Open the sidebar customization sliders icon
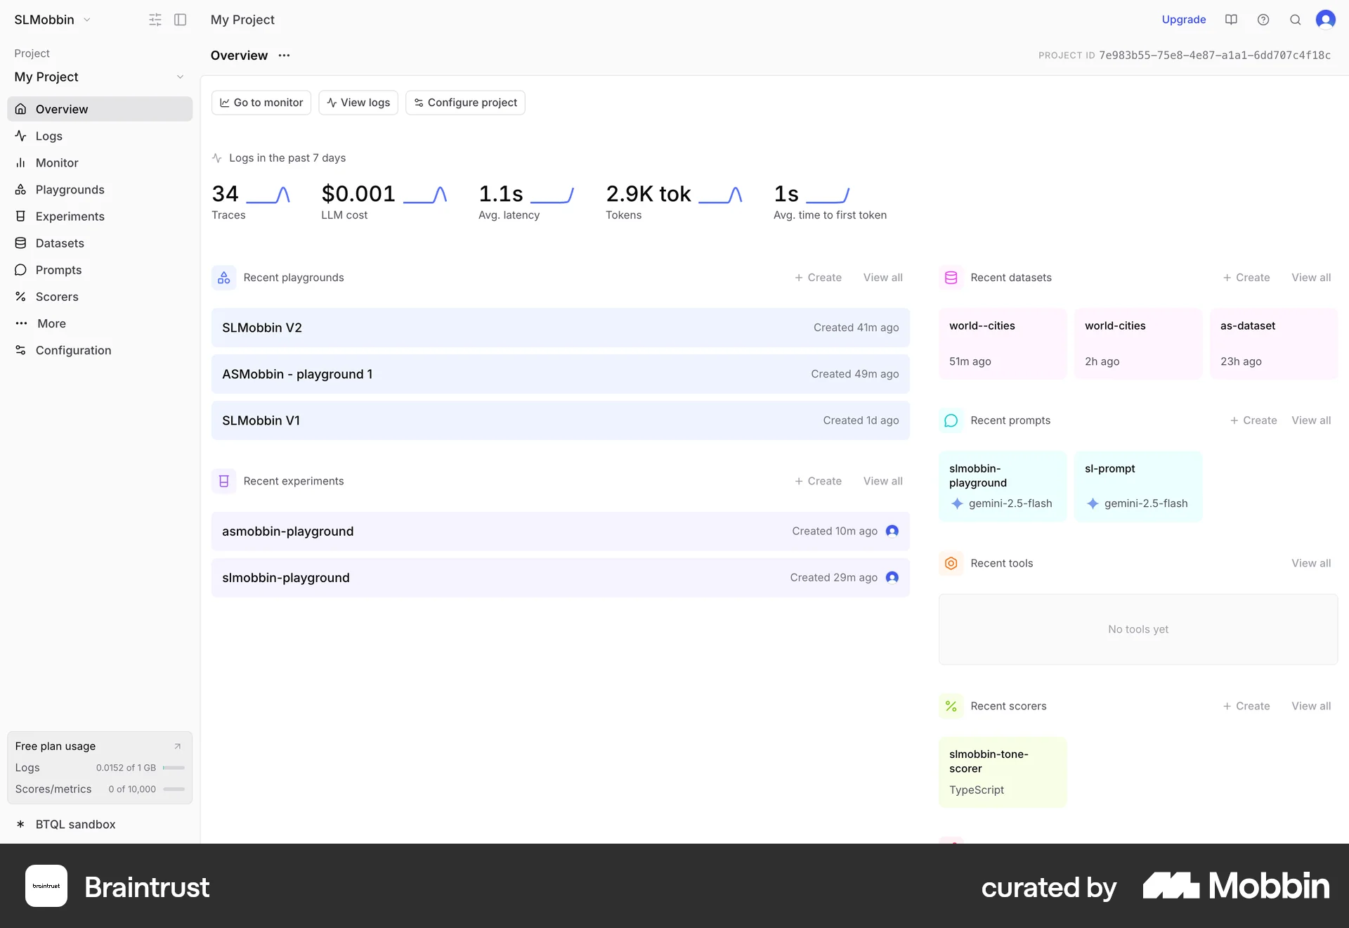The height and width of the screenshot is (928, 1349). (155, 20)
